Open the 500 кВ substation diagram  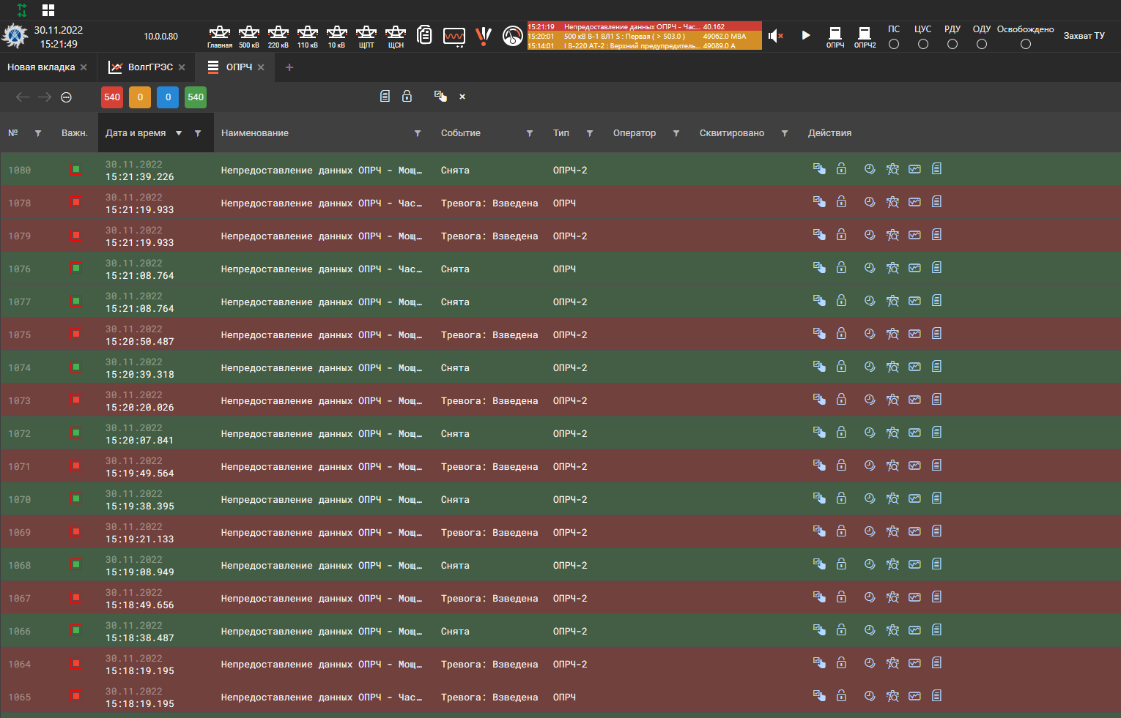click(x=249, y=36)
